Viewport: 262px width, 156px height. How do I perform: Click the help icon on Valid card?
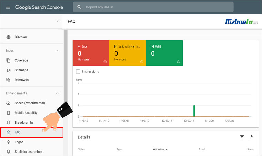click(x=178, y=62)
